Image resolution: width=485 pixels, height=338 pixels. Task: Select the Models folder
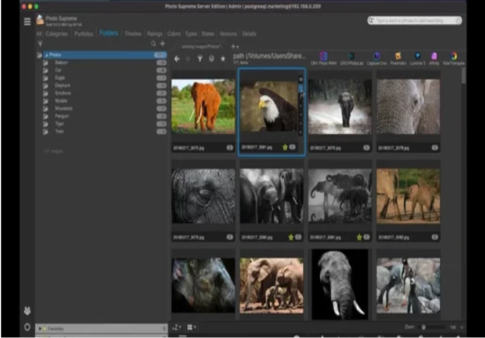[104, 101]
